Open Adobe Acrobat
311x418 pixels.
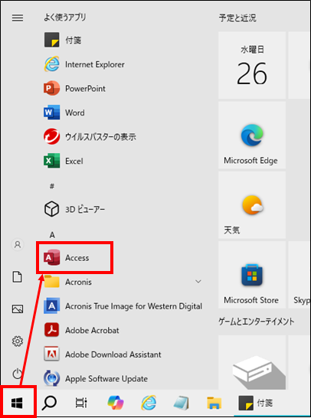[81, 330]
